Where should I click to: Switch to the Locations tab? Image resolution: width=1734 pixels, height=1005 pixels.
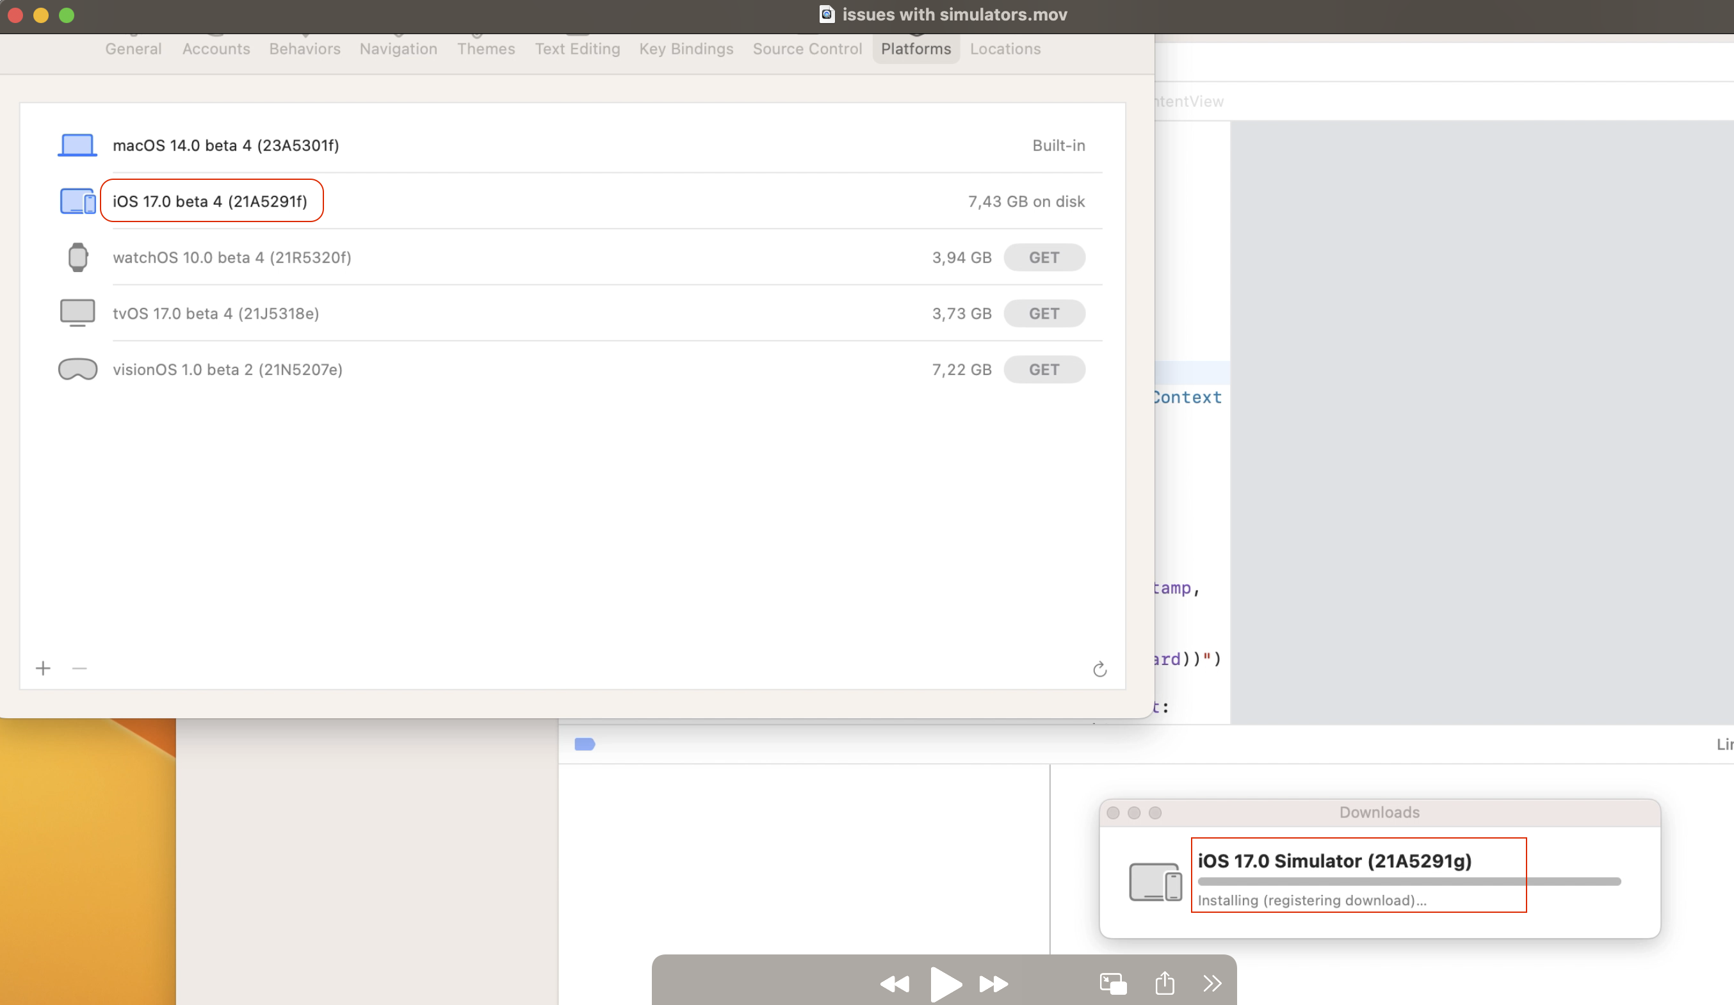coord(1005,49)
